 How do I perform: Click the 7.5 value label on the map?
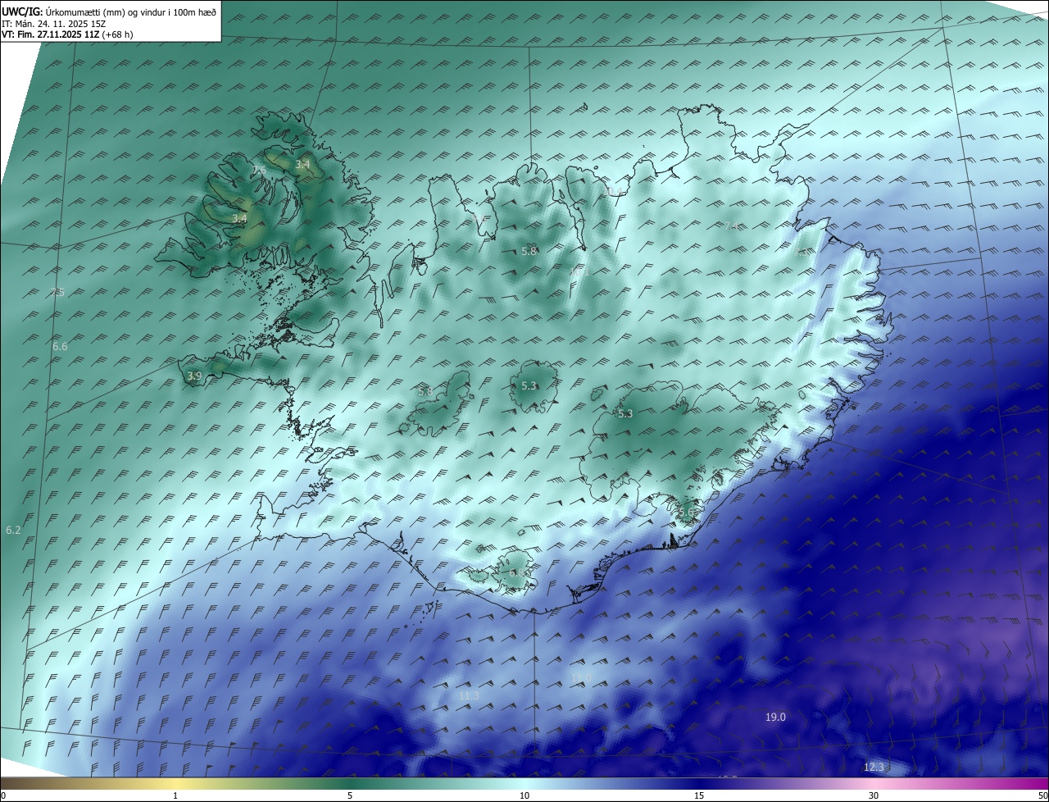click(x=57, y=293)
